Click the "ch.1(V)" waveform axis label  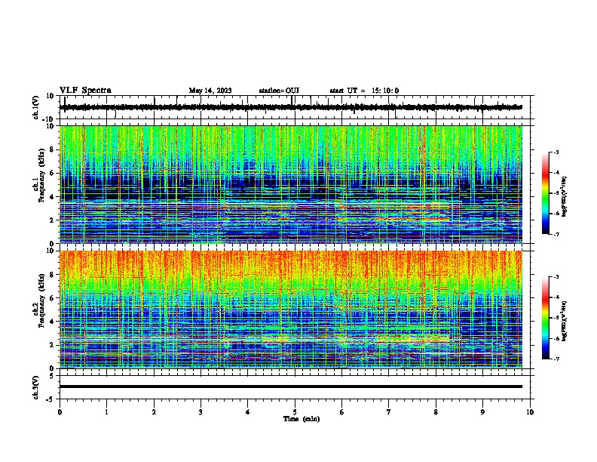pyautogui.click(x=36, y=107)
